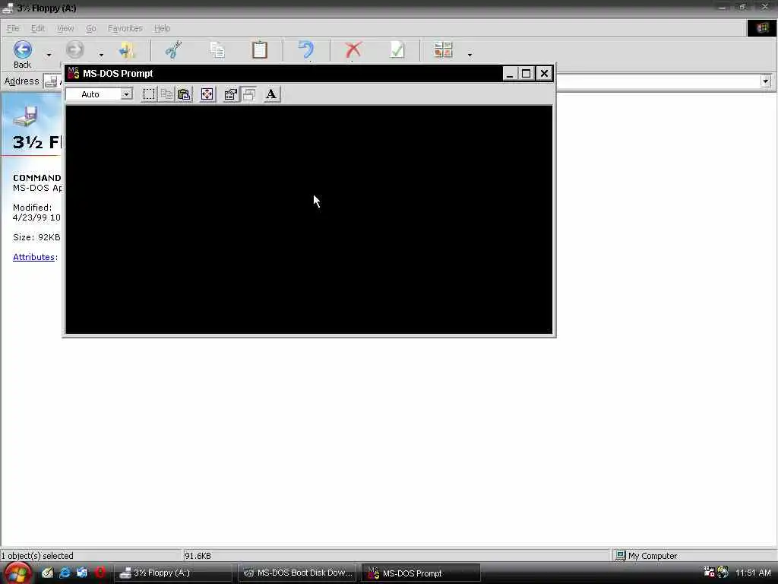This screenshot has width=778, height=584.
Task: Toggle the Background icon in MS-DOS Prompt
Action: pos(248,94)
